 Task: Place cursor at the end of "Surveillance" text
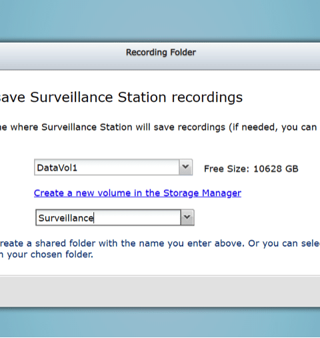(94, 218)
